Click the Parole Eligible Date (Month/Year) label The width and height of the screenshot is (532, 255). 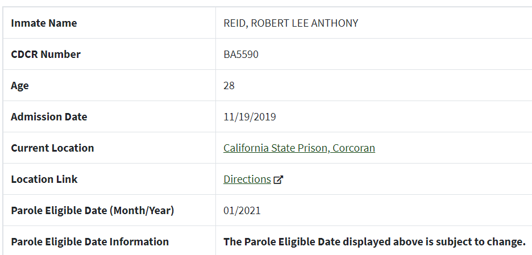(x=92, y=211)
